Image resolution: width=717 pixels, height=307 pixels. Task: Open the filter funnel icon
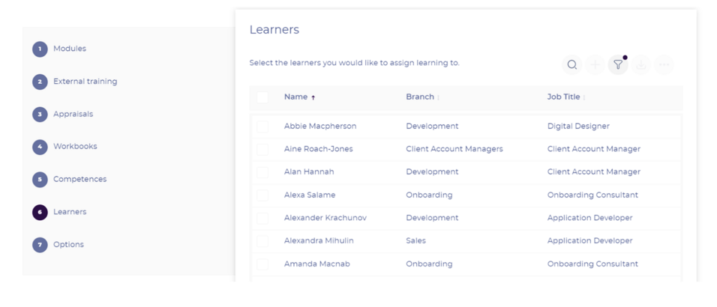[618, 65]
